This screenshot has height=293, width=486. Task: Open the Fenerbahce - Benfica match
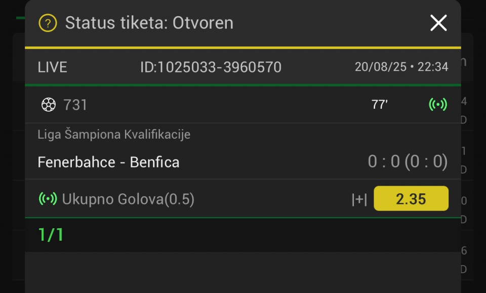108,162
